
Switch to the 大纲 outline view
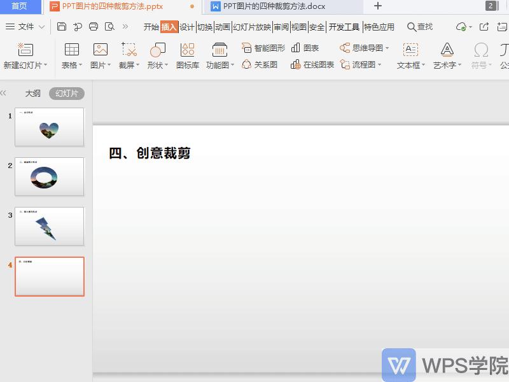click(32, 92)
